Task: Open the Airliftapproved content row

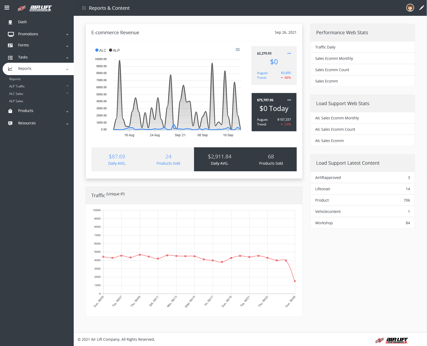Action: 363,178
